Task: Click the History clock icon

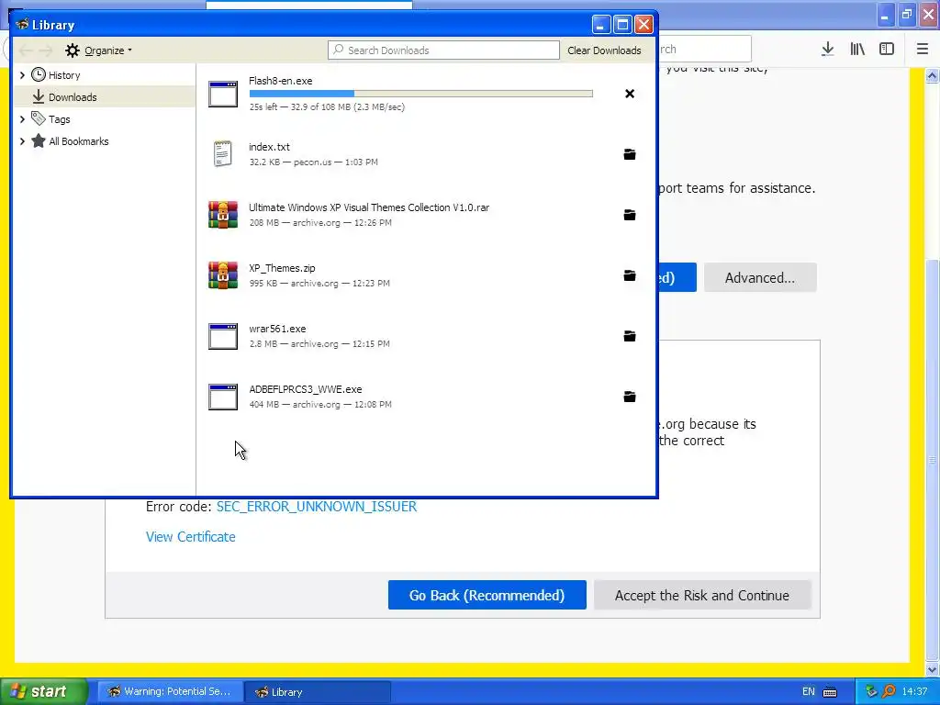Action: 39,75
